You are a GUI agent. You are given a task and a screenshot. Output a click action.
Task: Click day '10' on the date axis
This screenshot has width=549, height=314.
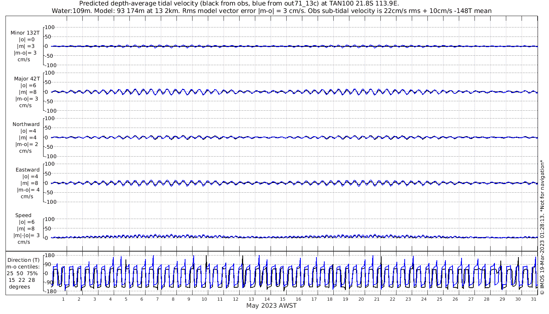tap(204, 299)
